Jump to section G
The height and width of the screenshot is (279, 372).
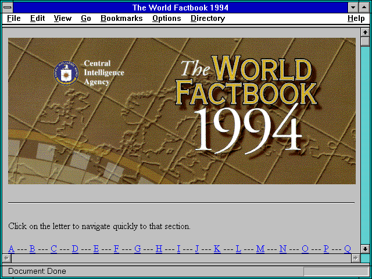(x=138, y=249)
